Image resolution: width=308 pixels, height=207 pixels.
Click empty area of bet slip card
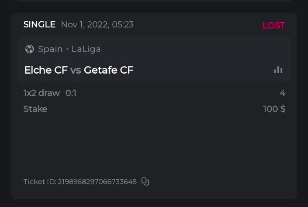(x=153, y=144)
